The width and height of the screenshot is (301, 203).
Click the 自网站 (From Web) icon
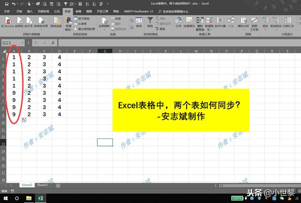19,22
